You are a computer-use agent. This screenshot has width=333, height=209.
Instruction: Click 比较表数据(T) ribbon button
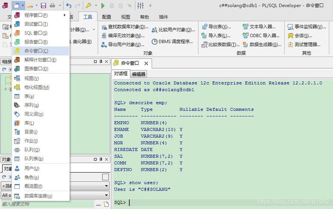[x=221, y=45]
